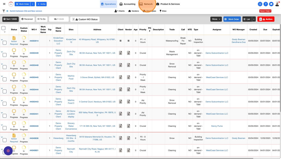This screenshot has width=281, height=159.
Task: Open the hamburger menu
Action: pyautogui.click(x=4, y=4)
